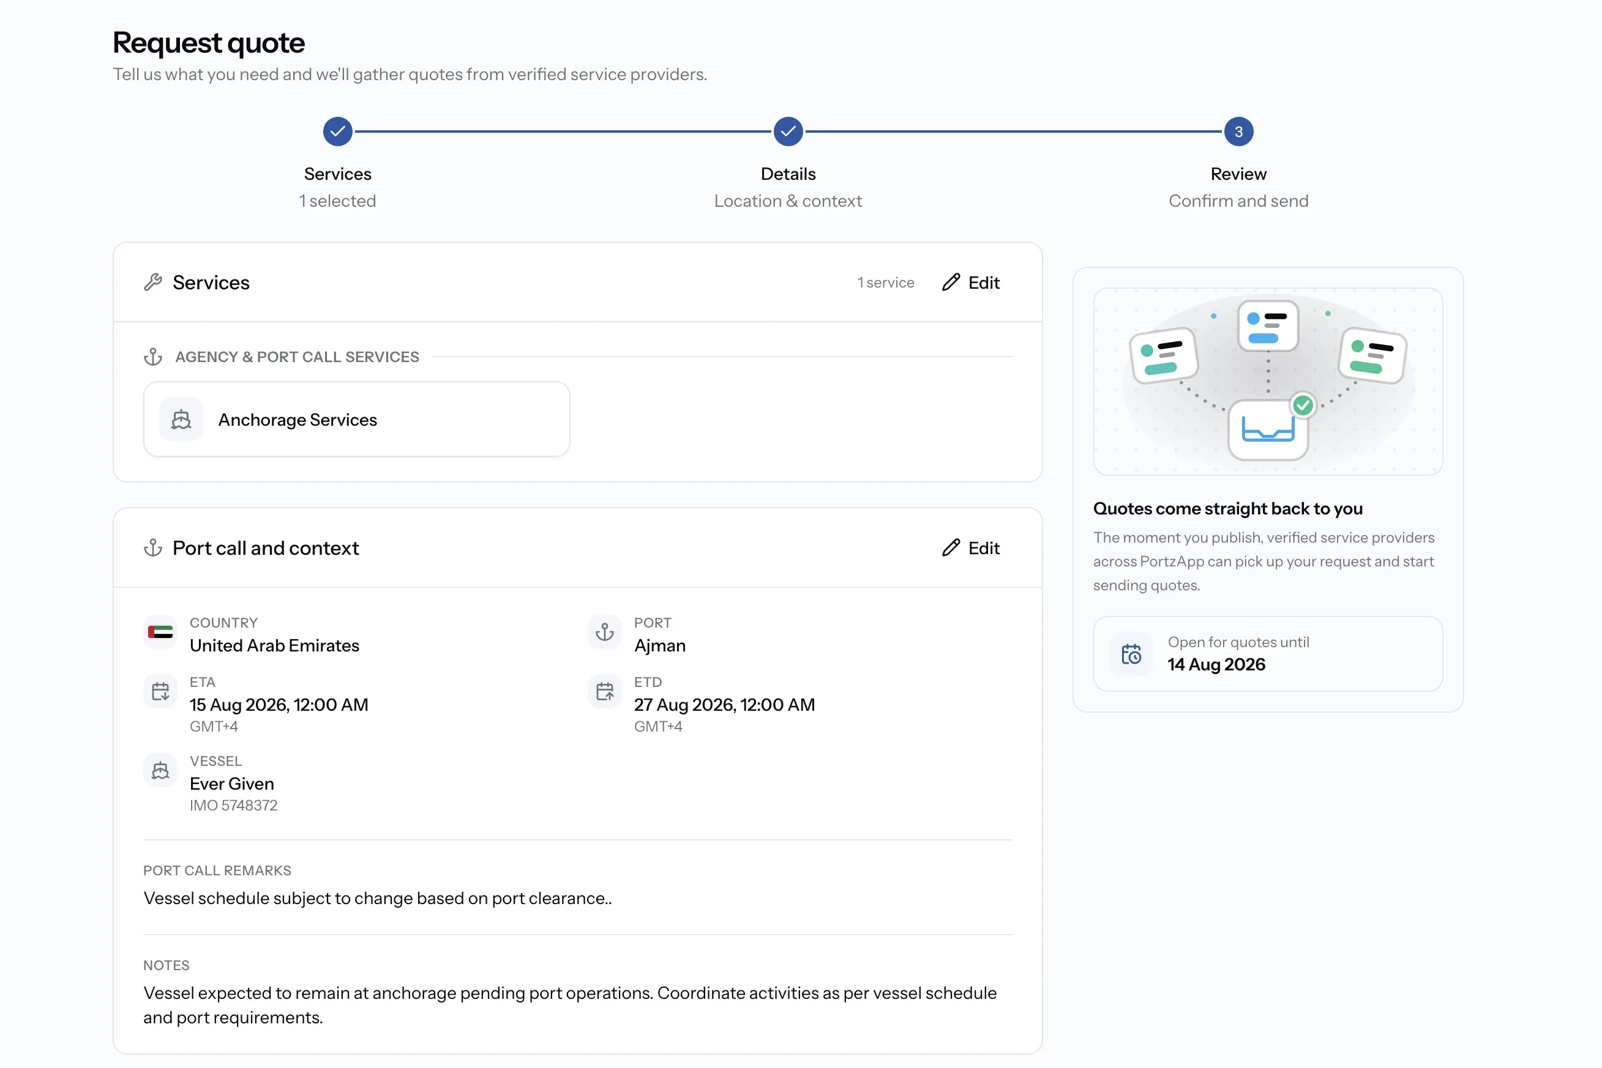
Task: Go back to the Services step label
Action: (x=337, y=174)
